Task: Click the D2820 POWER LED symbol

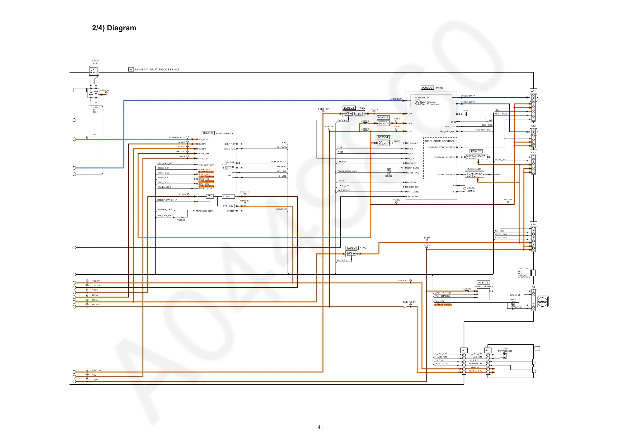Action: [x=505, y=356]
